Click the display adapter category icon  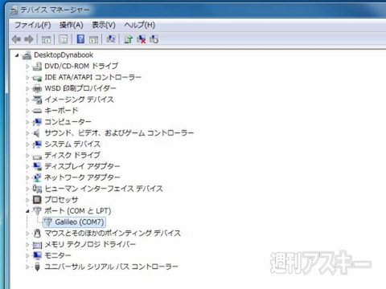coord(37,166)
